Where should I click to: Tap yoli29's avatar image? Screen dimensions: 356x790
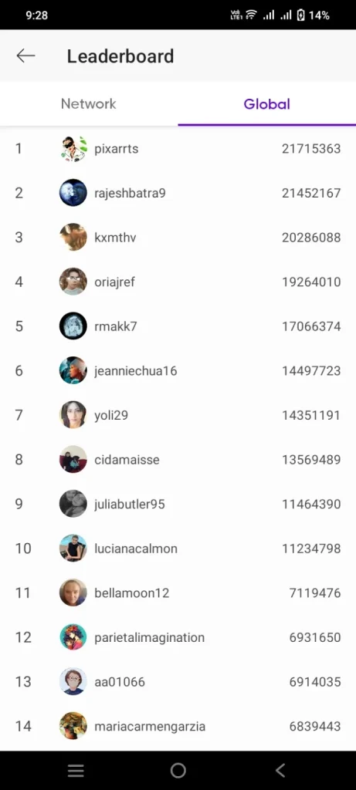[x=73, y=415]
